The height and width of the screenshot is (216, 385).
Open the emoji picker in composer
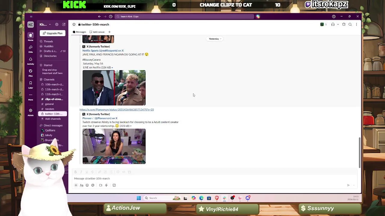coord(87,185)
